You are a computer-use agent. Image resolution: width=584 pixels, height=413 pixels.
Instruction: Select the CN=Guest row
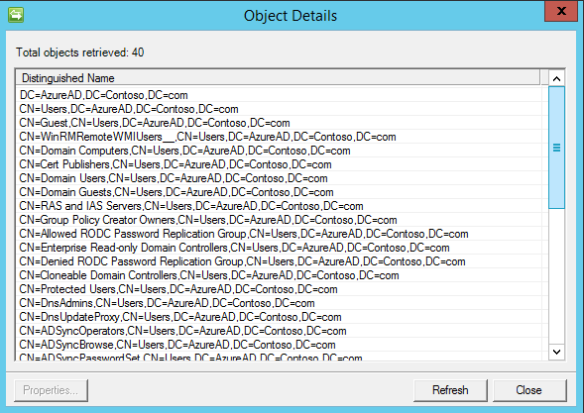280,123
